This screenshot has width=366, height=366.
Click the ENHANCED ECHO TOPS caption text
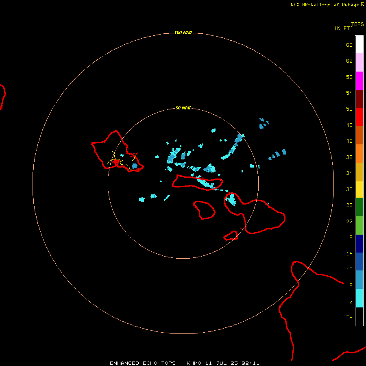[x=143, y=363]
